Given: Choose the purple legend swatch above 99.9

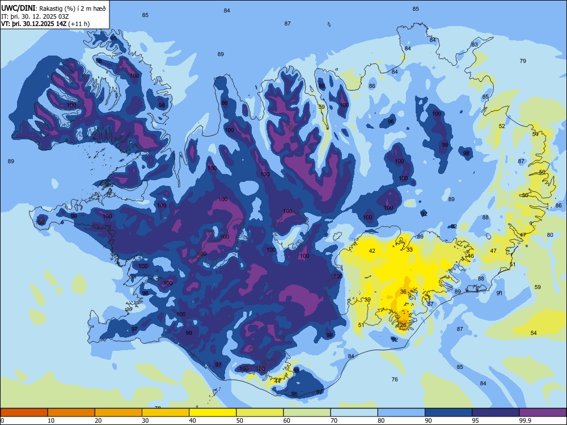Looking at the screenshot, I should (x=543, y=413).
